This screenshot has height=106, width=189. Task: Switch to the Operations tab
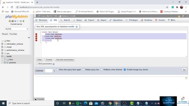tap(116, 20)
